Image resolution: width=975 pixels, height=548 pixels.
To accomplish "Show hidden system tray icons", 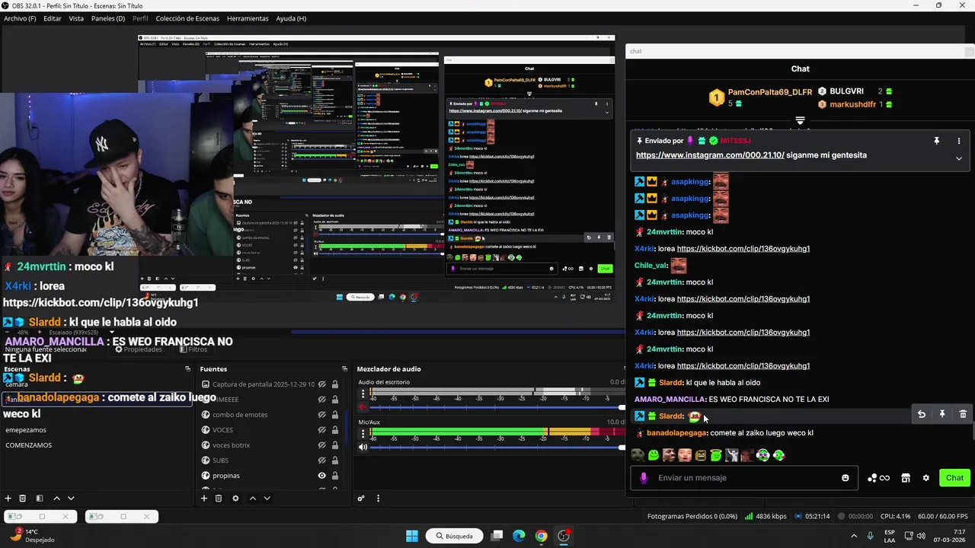I will [853, 536].
